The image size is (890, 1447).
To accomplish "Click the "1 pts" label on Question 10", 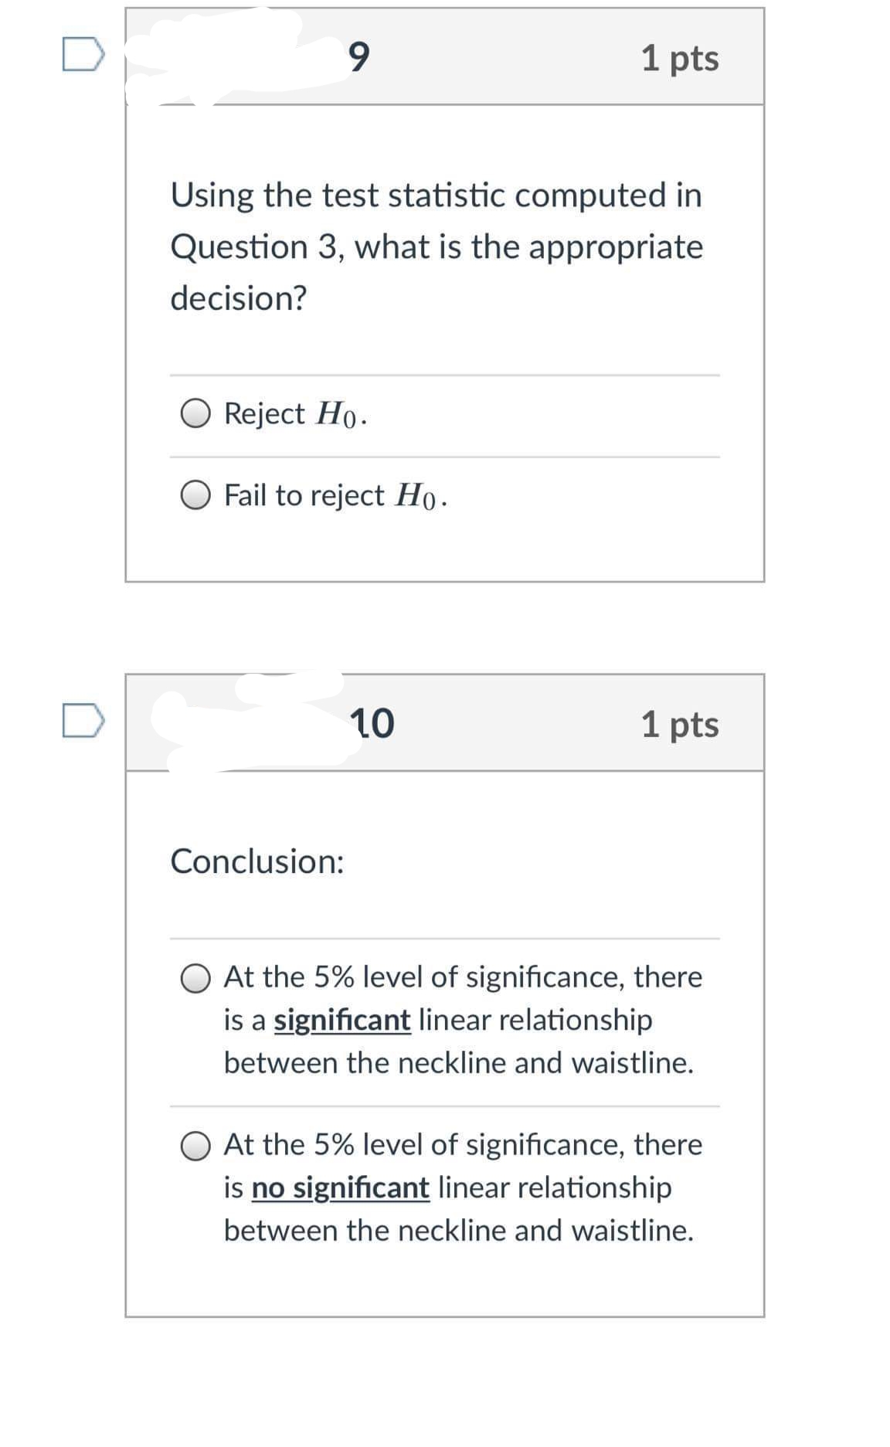I will 680,723.
